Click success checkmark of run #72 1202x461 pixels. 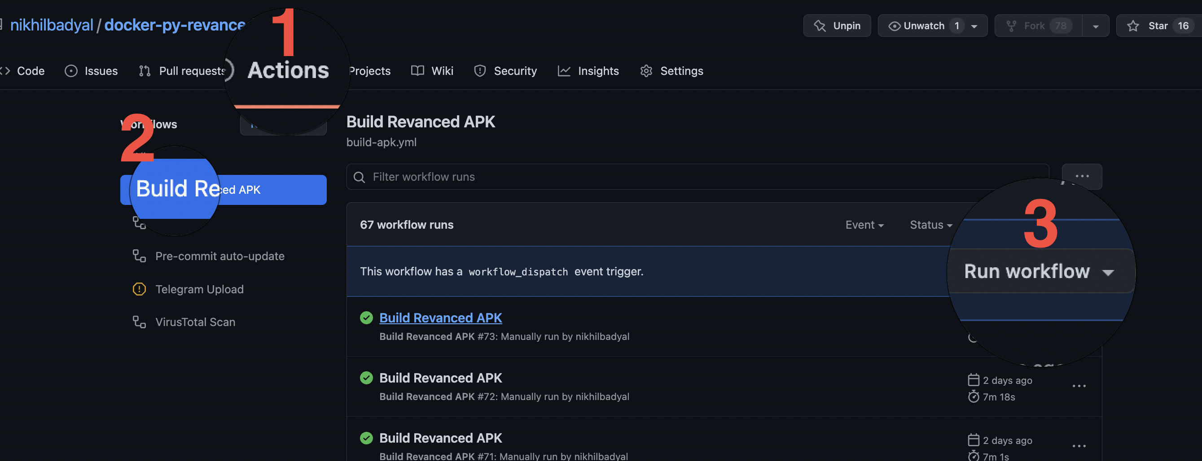click(x=366, y=378)
